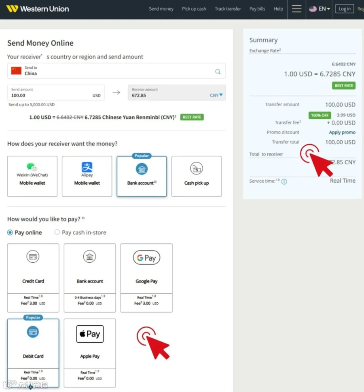Click the arrow between send and receive amounts
364x392 pixels.
click(116, 93)
